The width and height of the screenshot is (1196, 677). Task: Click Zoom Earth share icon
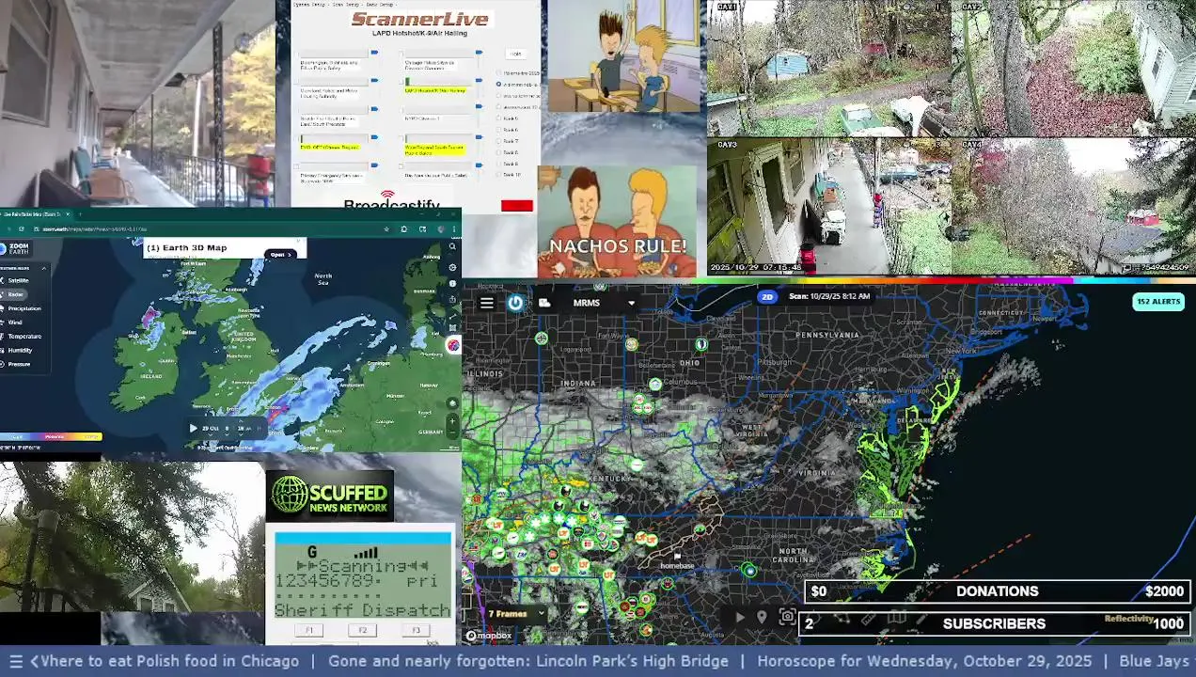click(452, 299)
